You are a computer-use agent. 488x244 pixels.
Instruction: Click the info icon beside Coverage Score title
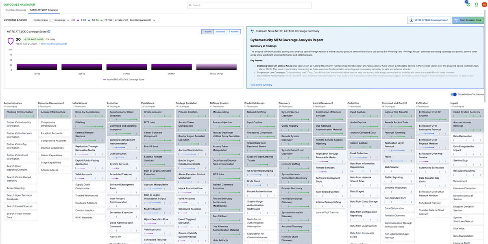[x=49, y=31]
